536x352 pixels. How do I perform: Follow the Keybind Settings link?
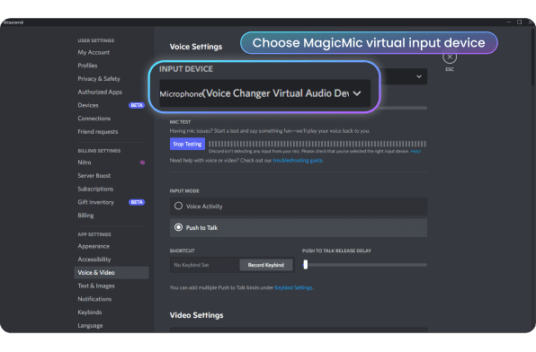(x=293, y=287)
